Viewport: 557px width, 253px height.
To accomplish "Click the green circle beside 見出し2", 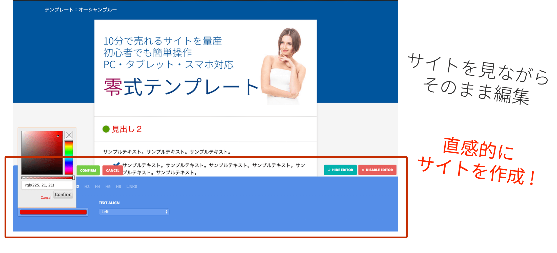I will pos(106,129).
